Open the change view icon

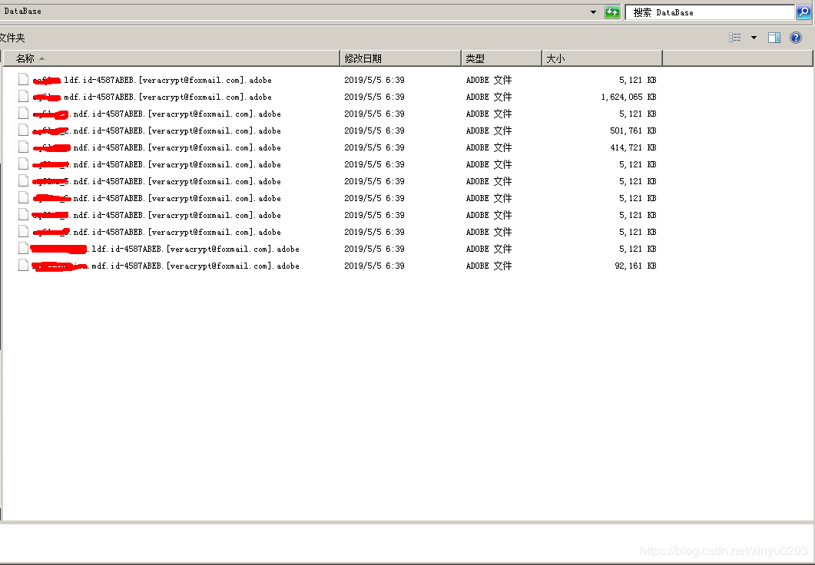pos(735,38)
